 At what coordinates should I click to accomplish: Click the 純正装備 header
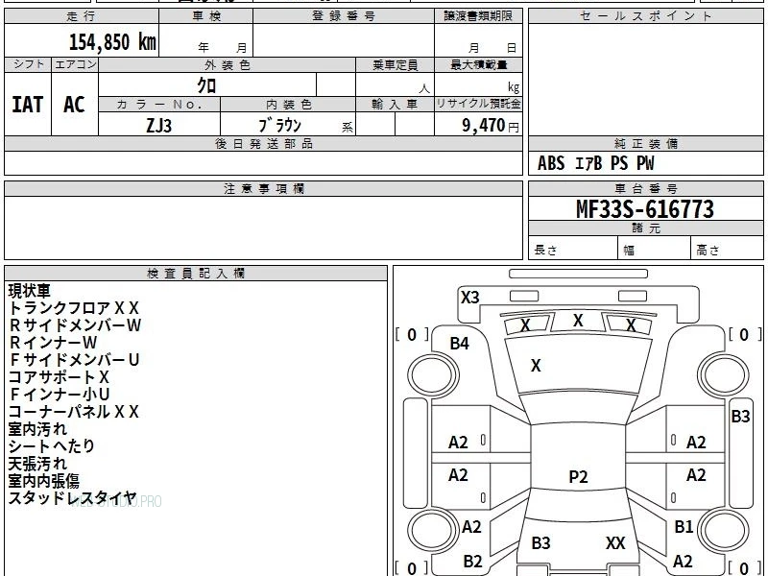click(645, 143)
